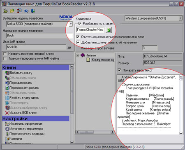Click the Добавить книгу icon
185x150 pixels.
(x=7, y=73)
